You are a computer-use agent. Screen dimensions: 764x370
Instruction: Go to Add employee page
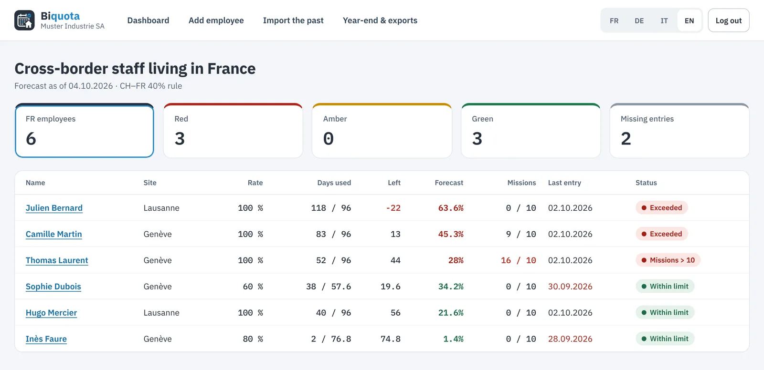216,21
